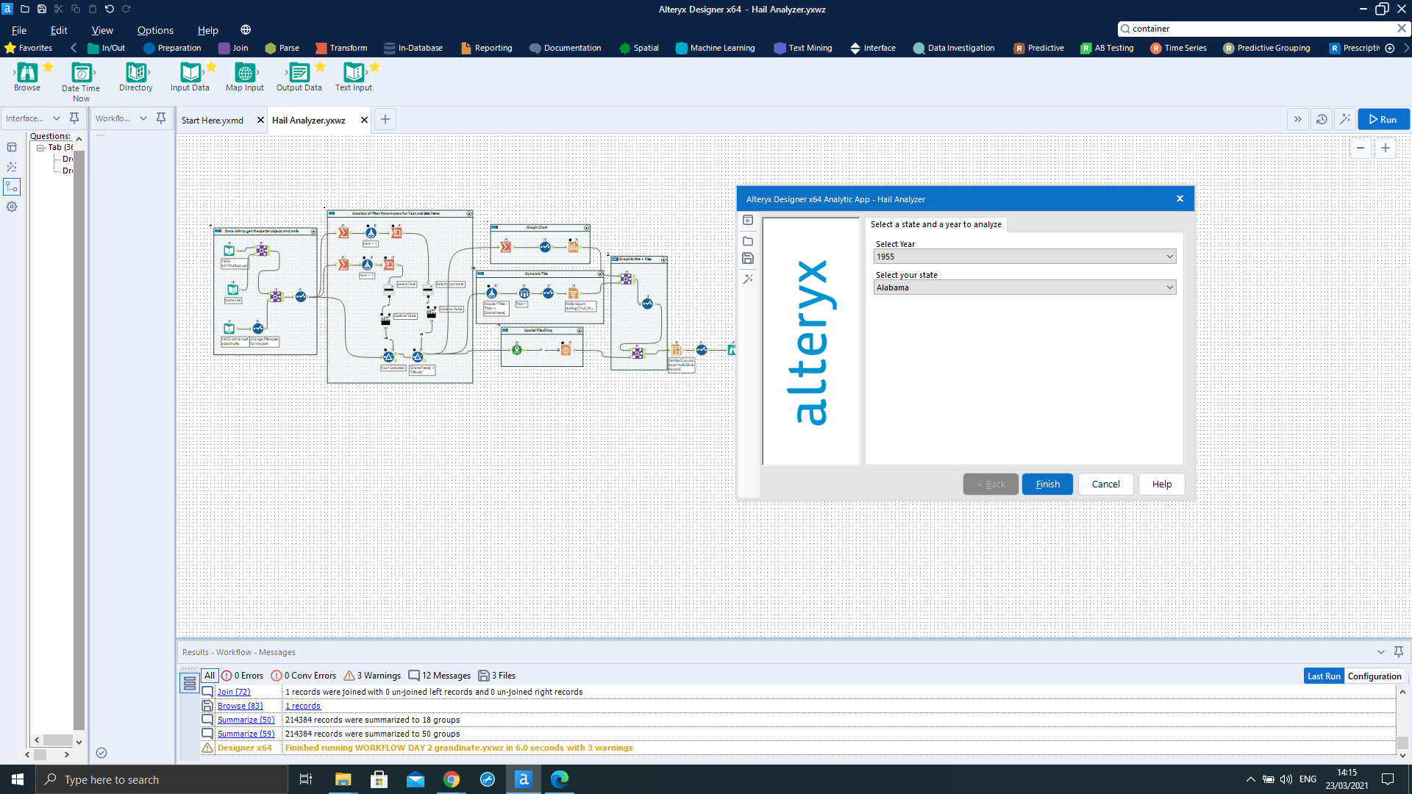Image resolution: width=1412 pixels, height=794 pixels.
Task: Run the workflow with Run button
Action: [1383, 119]
